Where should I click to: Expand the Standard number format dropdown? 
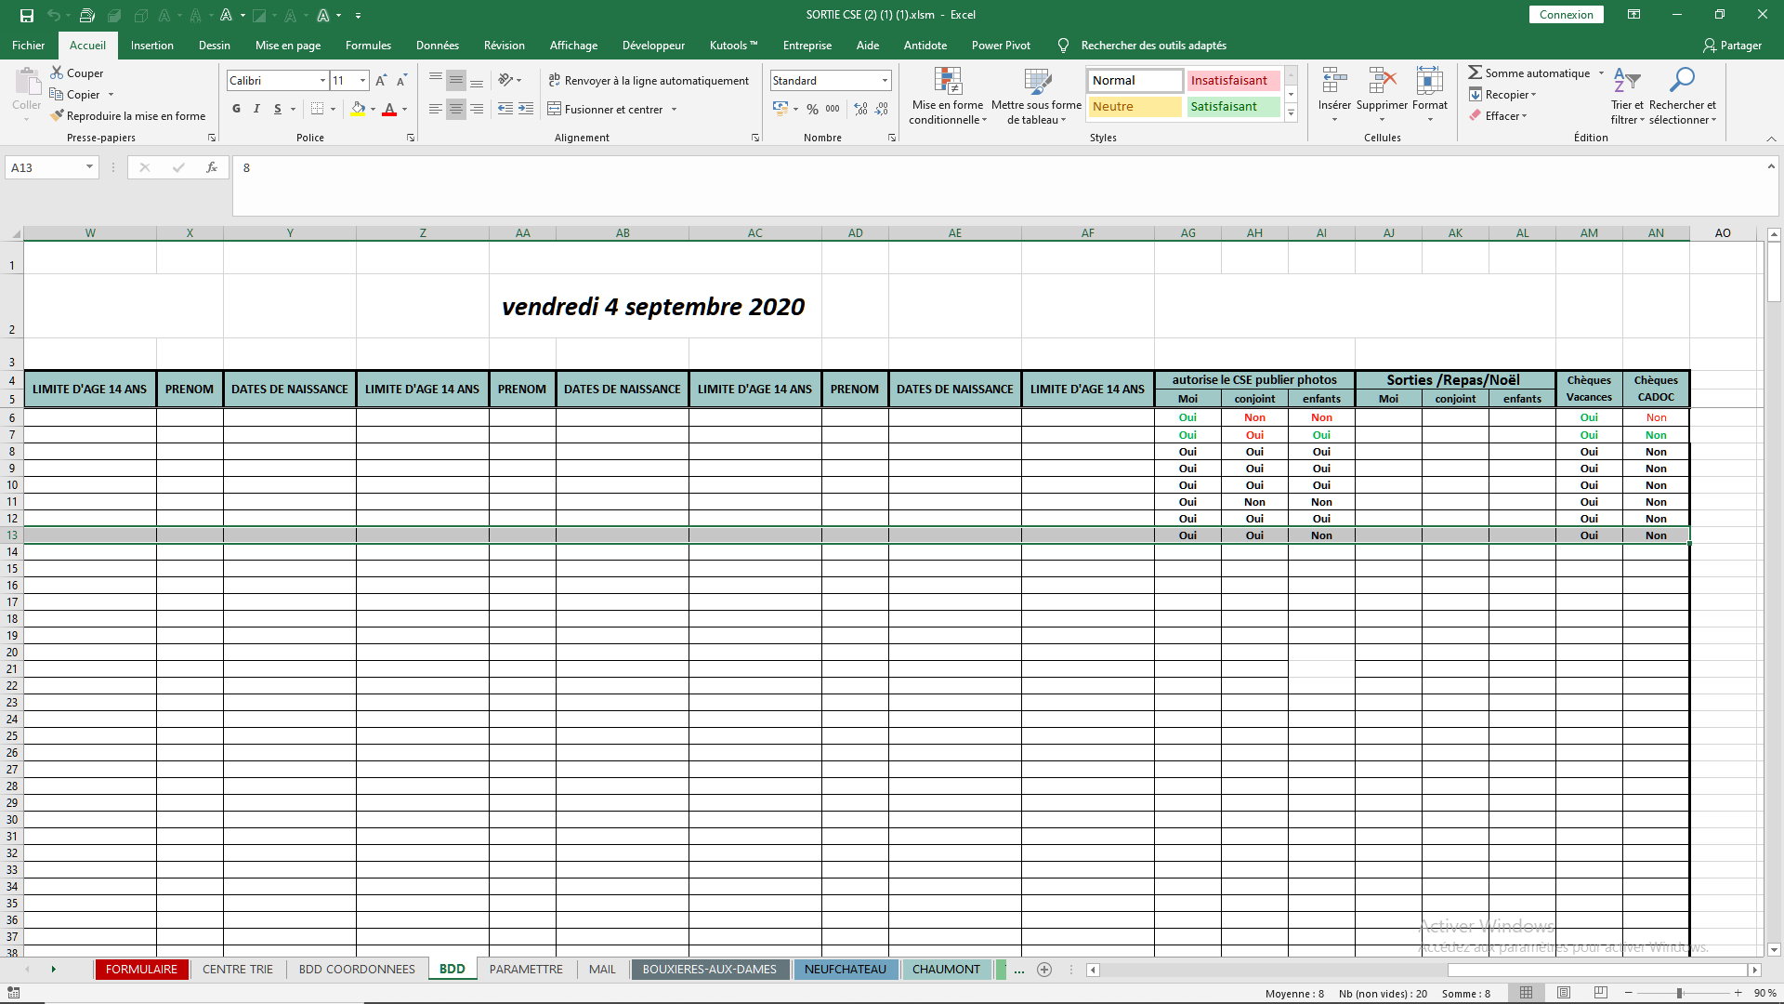[885, 81]
